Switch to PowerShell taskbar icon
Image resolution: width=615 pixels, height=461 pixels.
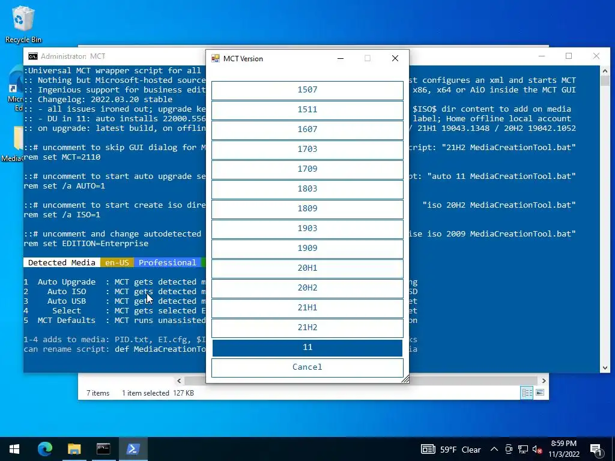click(133, 449)
